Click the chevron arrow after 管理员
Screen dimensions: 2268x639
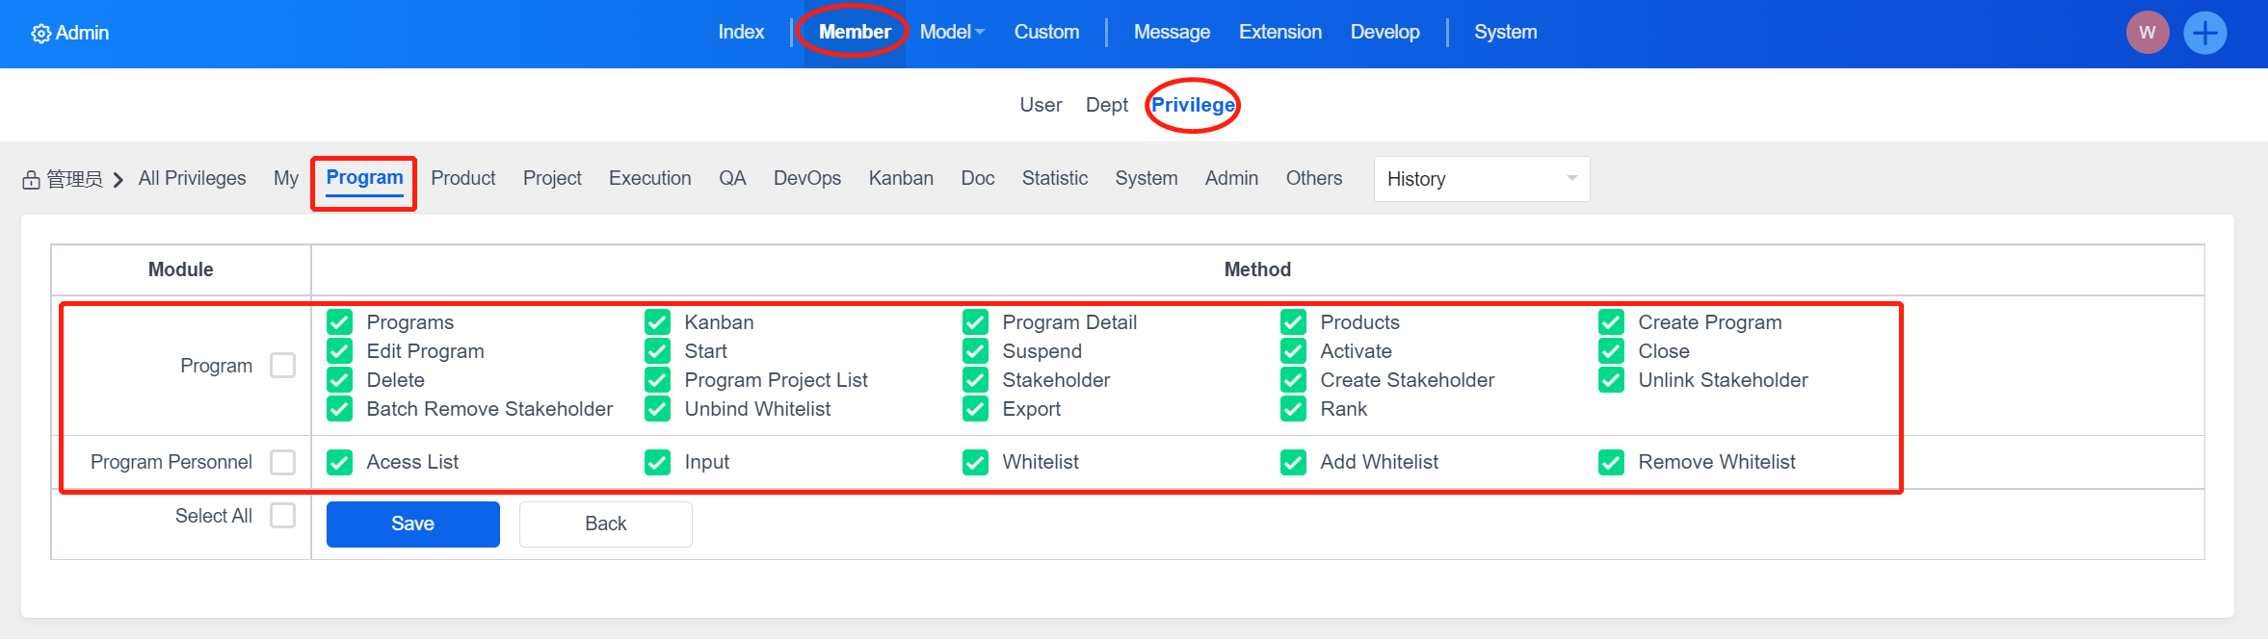tap(119, 180)
